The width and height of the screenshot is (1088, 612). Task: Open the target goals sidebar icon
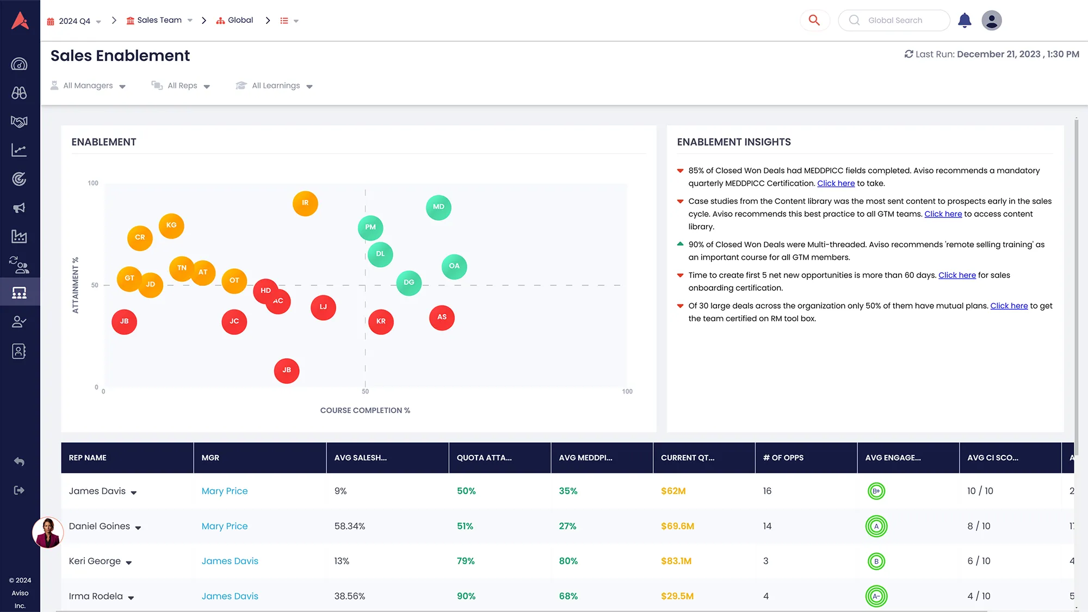point(19,179)
